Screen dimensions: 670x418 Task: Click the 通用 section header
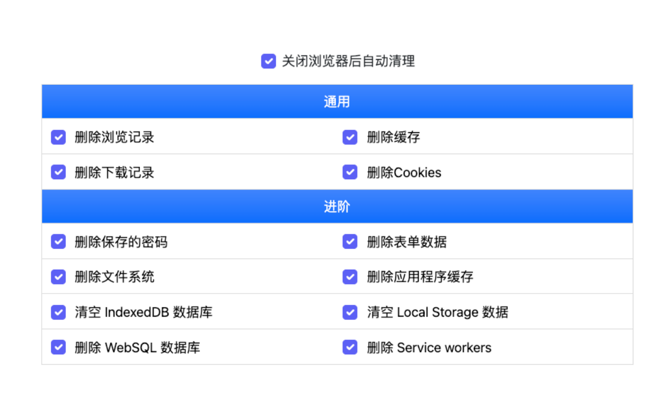coord(337,101)
